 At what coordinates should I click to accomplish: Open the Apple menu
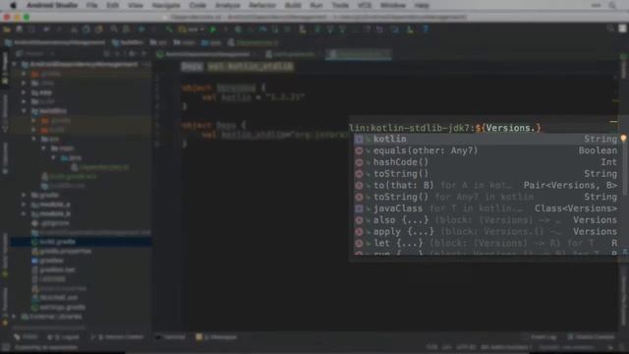click(x=13, y=5)
